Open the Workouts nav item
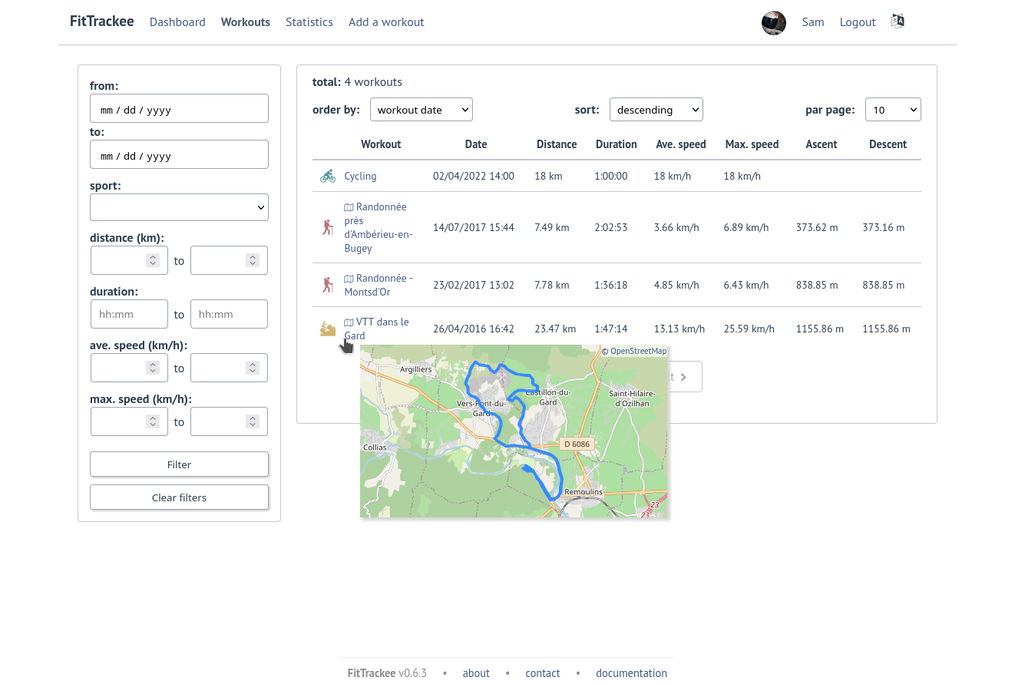This screenshot has width=1015, height=684. (x=246, y=22)
